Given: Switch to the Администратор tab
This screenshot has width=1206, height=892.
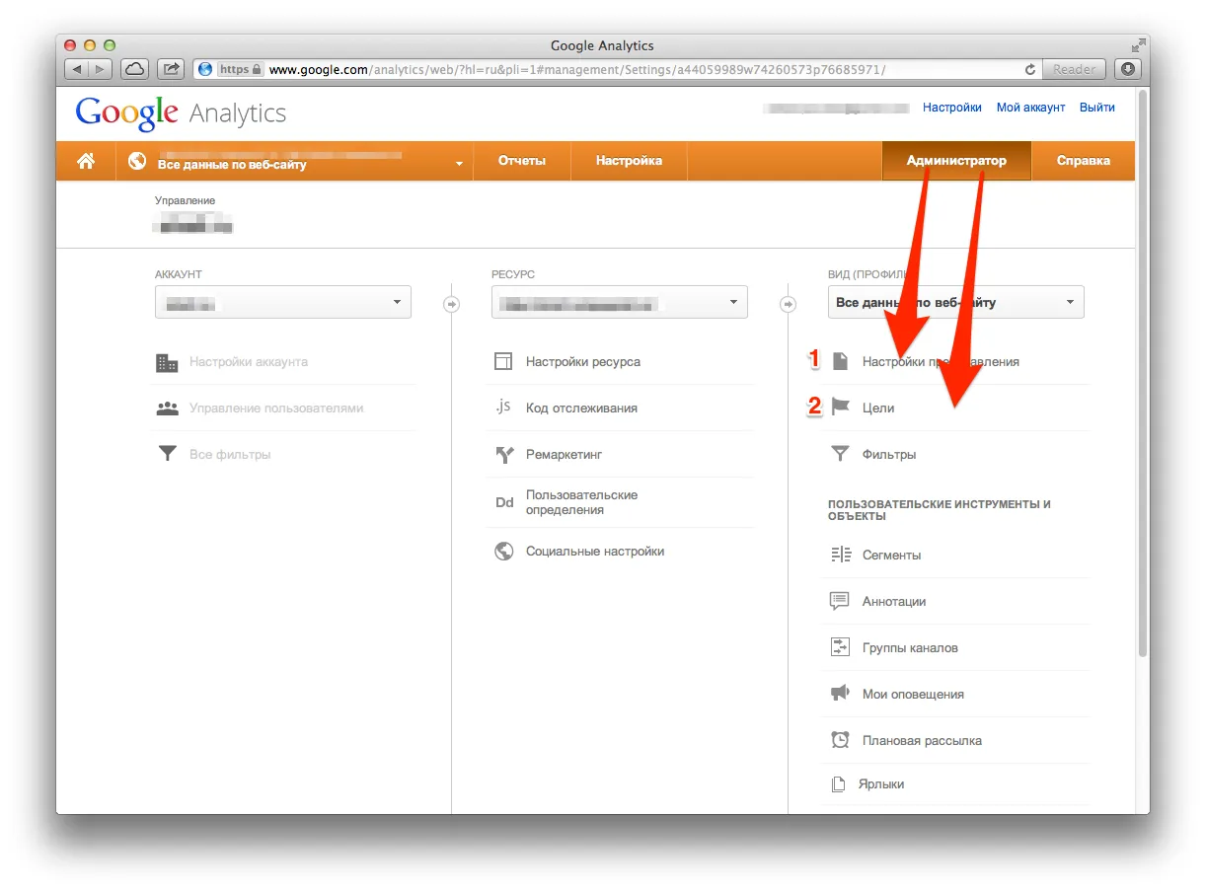Looking at the screenshot, I should click(x=955, y=161).
